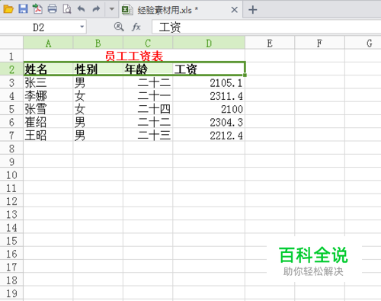Save the workbook with the floppy icon
The width and height of the screenshot is (381, 301).
[x=23, y=9]
